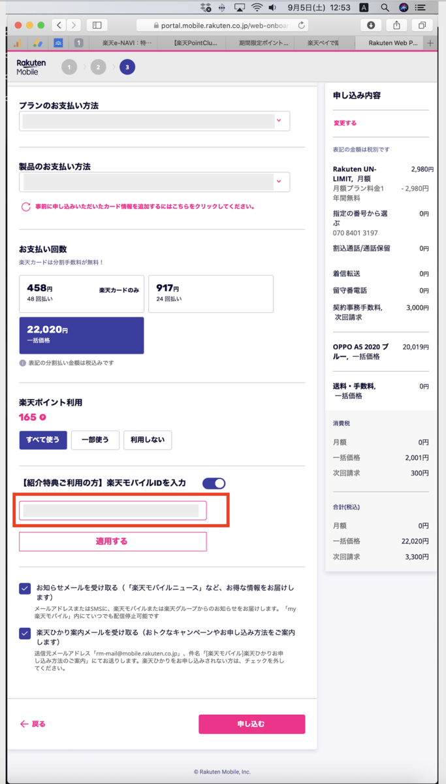Viewport: 446px width, 784px height.
Task: Click 楽天カードは分割手数料が無料 note
Action: tap(61, 262)
